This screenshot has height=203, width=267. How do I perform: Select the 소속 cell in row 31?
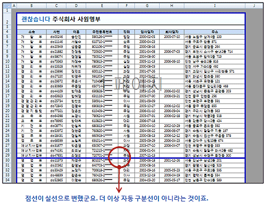[32, 165]
